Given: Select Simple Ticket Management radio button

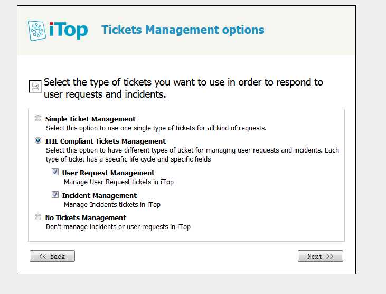Looking at the screenshot, I should coord(38,118).
